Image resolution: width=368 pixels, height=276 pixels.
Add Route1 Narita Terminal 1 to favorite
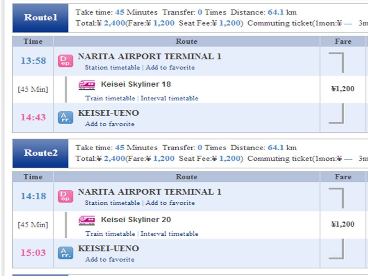(x=170, y=67)
